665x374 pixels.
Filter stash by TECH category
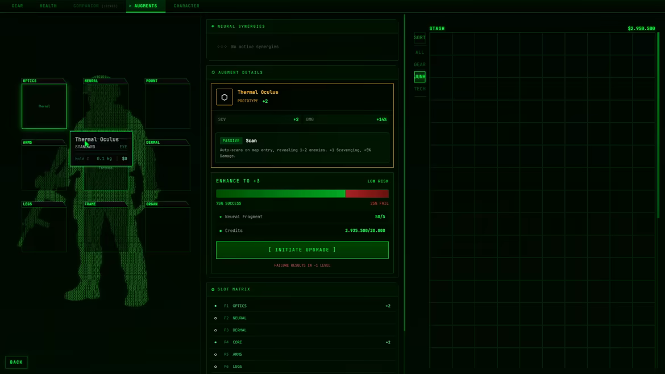(x=420, y=89)
